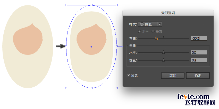Click the top-left bounding box handle
The image size is (219, 109).
(66, 5)
